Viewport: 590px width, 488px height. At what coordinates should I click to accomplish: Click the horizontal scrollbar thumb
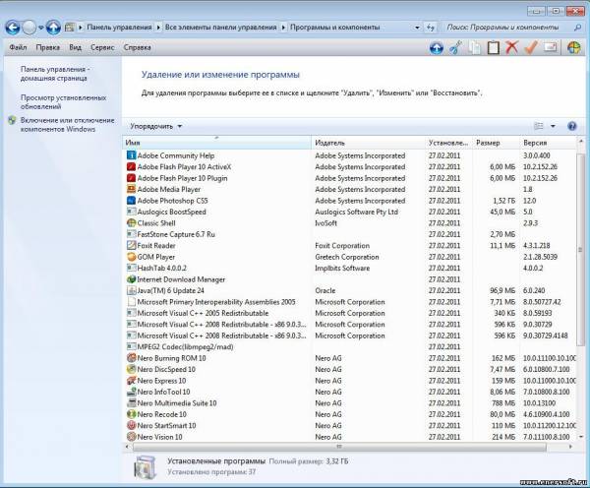[339, 447]
